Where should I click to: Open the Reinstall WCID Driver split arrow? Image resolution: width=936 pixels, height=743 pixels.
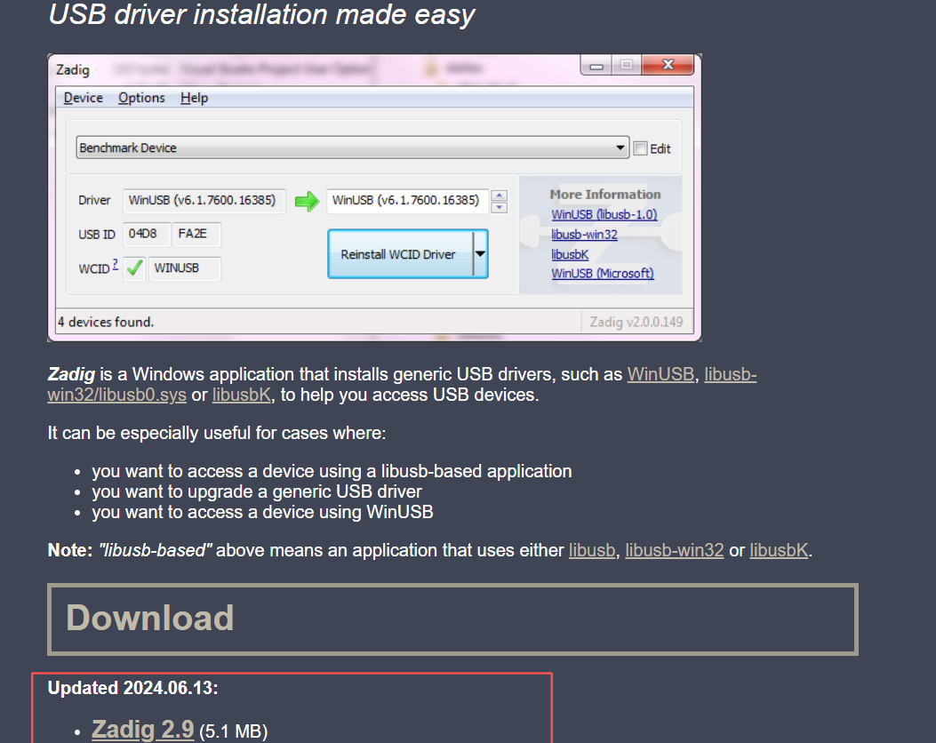point(481,254)
